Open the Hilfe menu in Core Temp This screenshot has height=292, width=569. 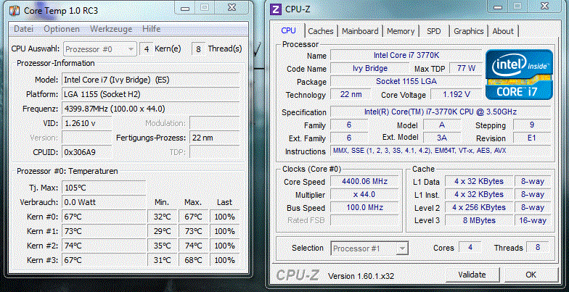click(x=151, y=29)
